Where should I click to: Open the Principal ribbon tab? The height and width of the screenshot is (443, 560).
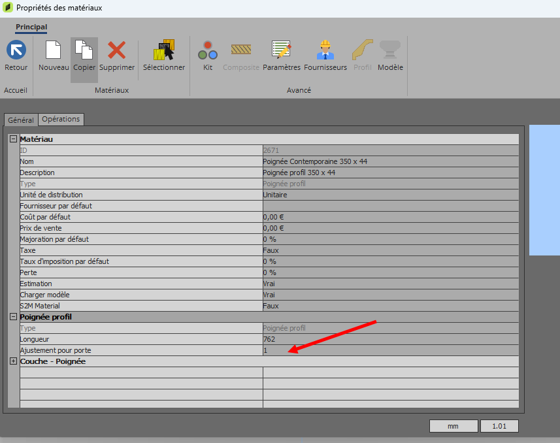click(x=31, y=27)
